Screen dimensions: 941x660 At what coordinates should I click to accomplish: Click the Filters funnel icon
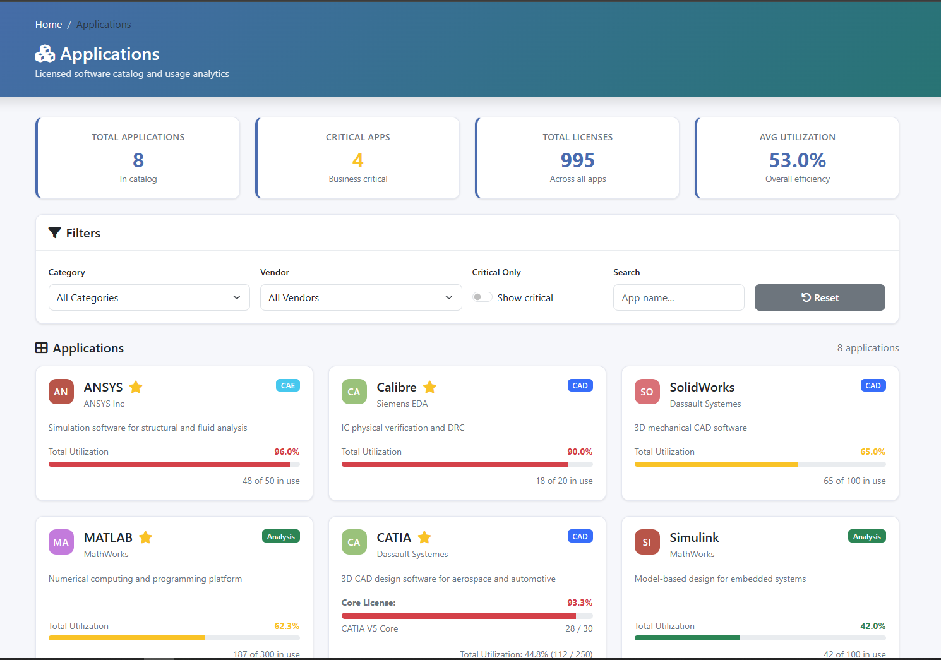coord(54,232)
